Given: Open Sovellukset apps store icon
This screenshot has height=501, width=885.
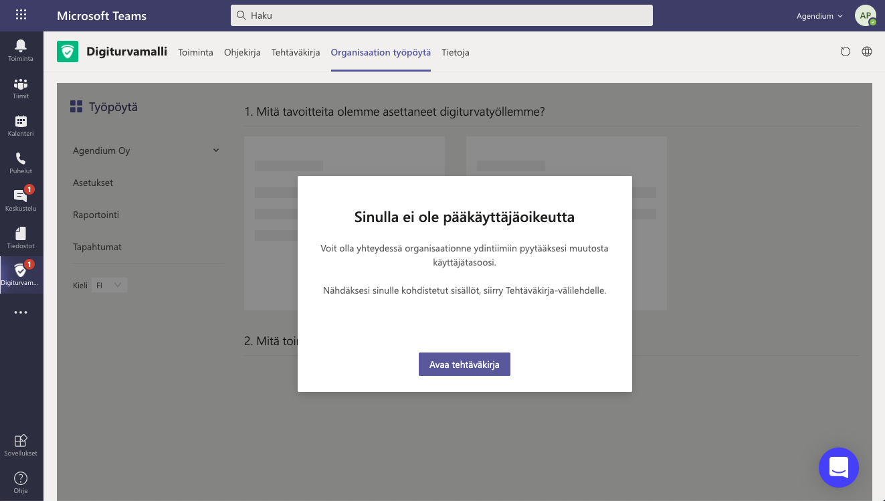Looking at the screenshot, I should point(21,445).
